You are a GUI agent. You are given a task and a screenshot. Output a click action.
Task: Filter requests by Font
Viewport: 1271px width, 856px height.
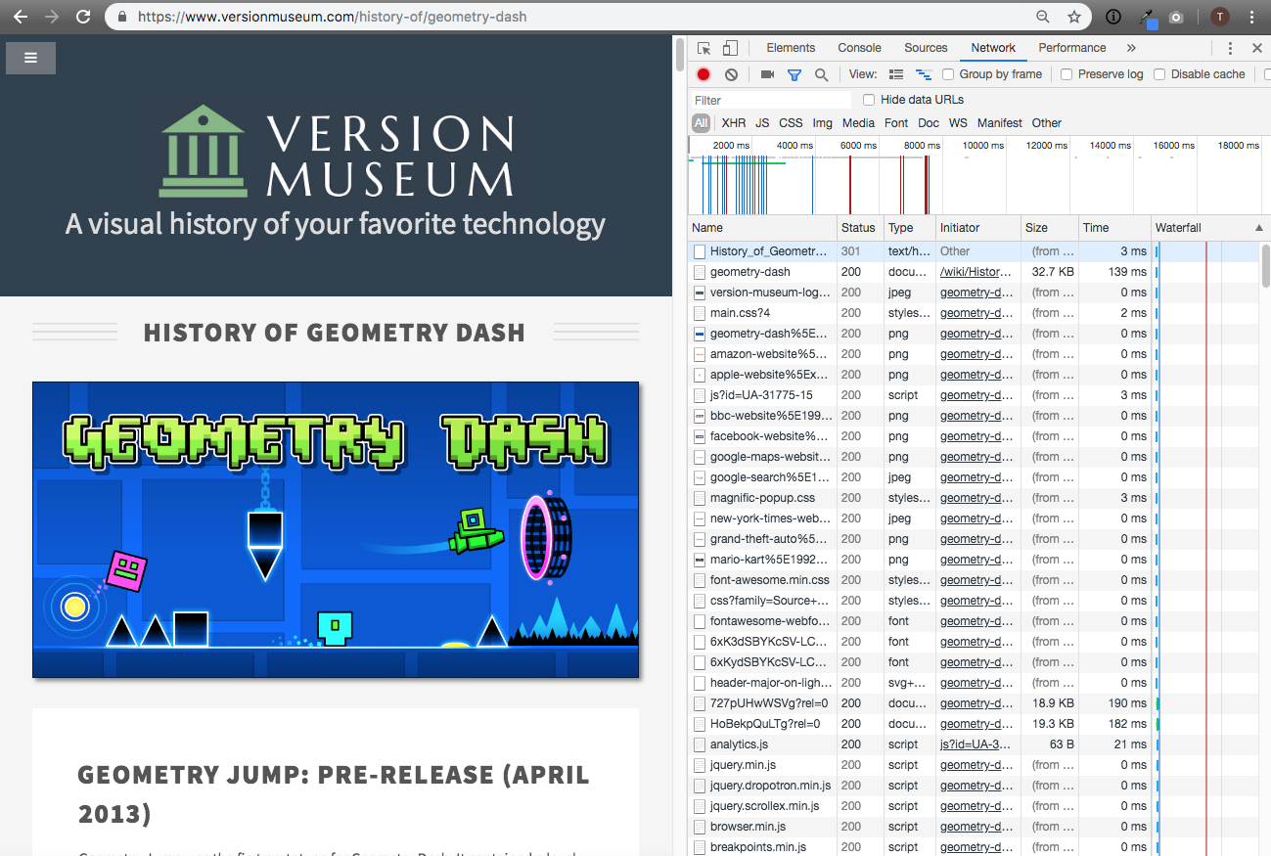[x=896, y=123]
